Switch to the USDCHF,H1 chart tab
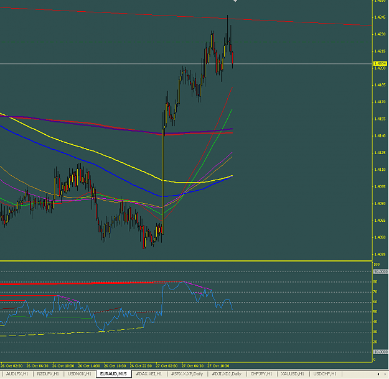 tap(325, 374)
